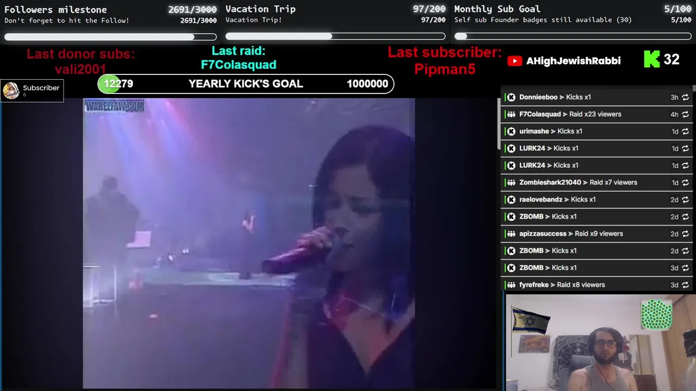Click the 12279 yearly kicks count
The width and height of the screenshot is (696, 391).
pyautogui.click(x=119, y=84)
